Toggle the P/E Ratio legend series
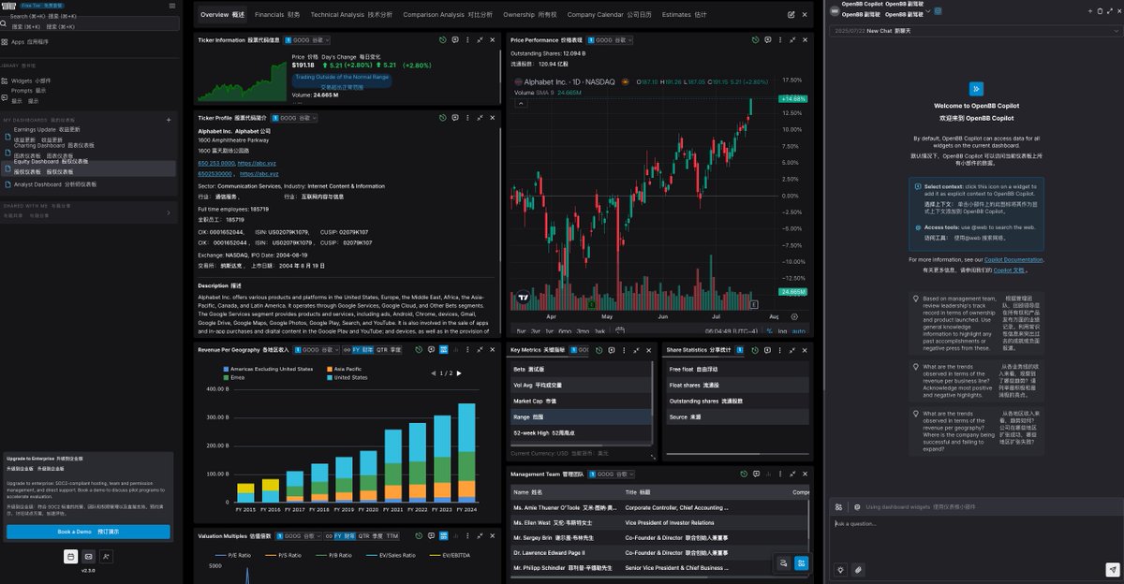 click(234, 555)
